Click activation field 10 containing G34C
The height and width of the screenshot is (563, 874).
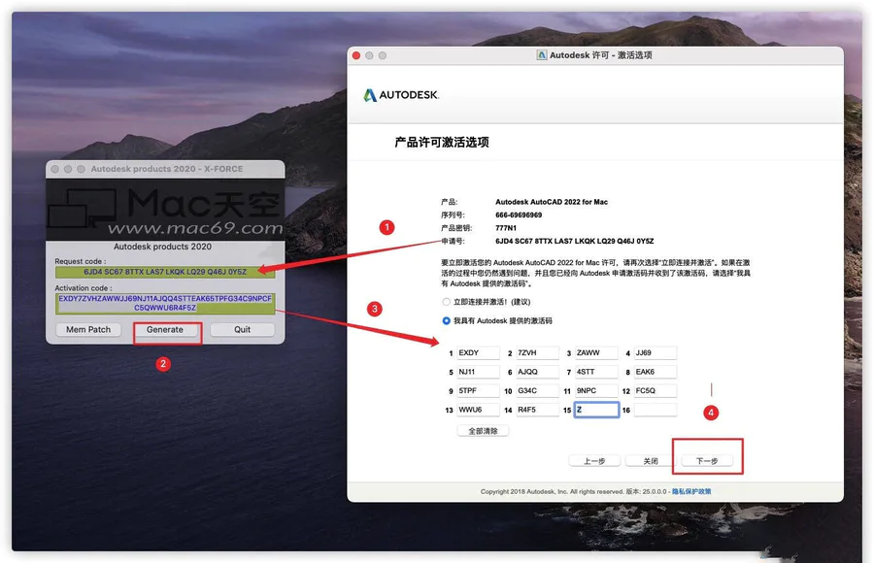[537, 391]
